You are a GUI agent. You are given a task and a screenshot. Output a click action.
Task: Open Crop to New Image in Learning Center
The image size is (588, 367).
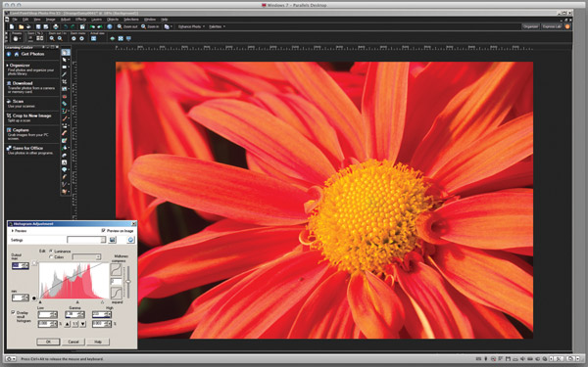pos(32,115)
